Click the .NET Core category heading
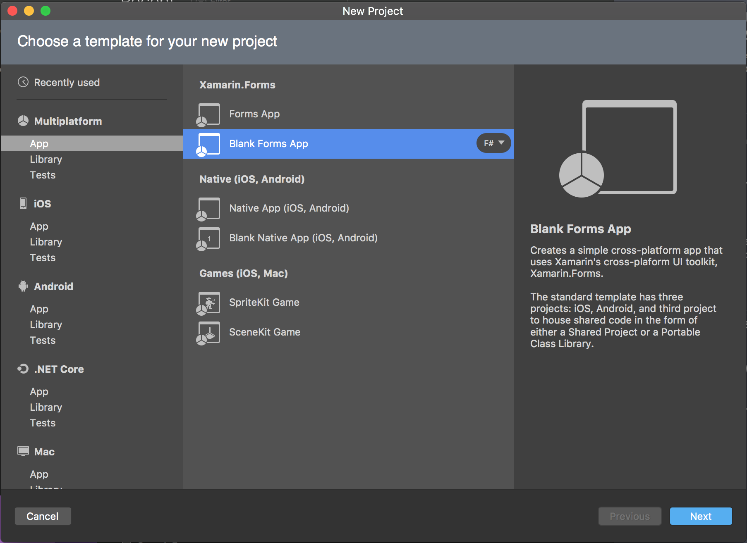The image size is (747, 543). tap(59, 369)
